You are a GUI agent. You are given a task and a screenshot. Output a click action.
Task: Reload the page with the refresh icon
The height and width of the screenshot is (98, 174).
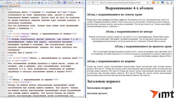coord(98,2)
